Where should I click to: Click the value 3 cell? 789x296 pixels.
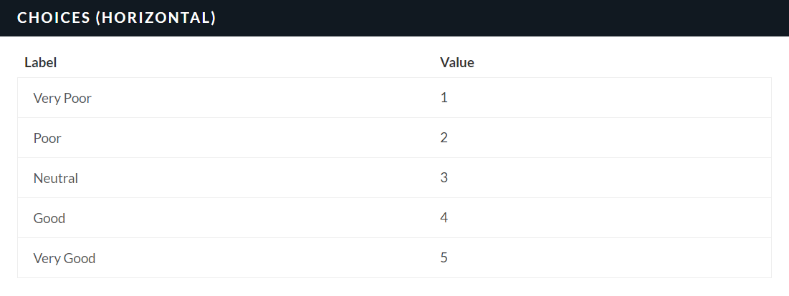(x=444, y=178)
